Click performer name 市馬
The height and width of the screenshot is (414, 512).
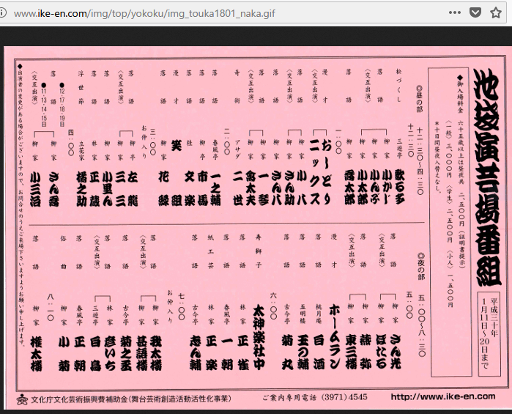tap(202, 188)
